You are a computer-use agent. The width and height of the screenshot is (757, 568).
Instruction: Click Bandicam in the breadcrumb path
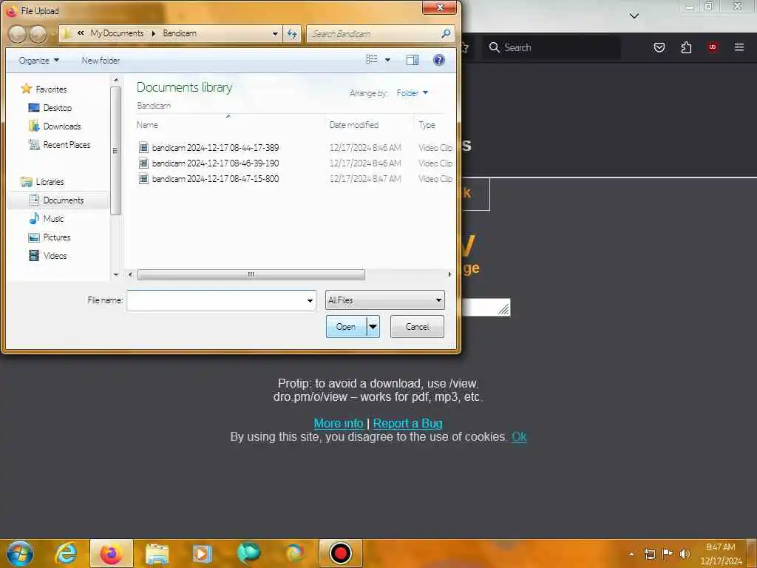click(x=180, y=33)
